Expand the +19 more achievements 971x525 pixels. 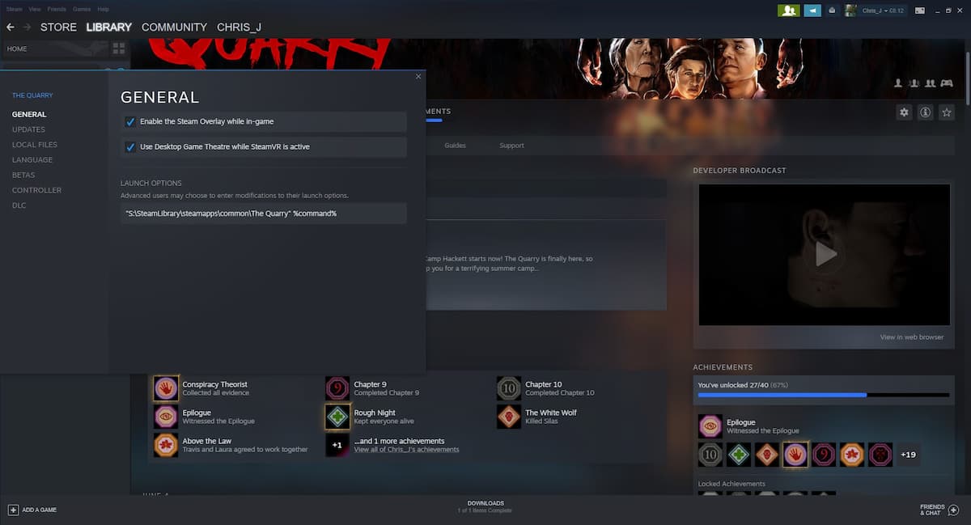click(x=908, y=455)
